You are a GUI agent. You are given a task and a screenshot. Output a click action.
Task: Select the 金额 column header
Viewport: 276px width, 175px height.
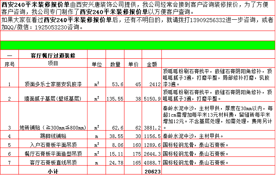(152, 64)
